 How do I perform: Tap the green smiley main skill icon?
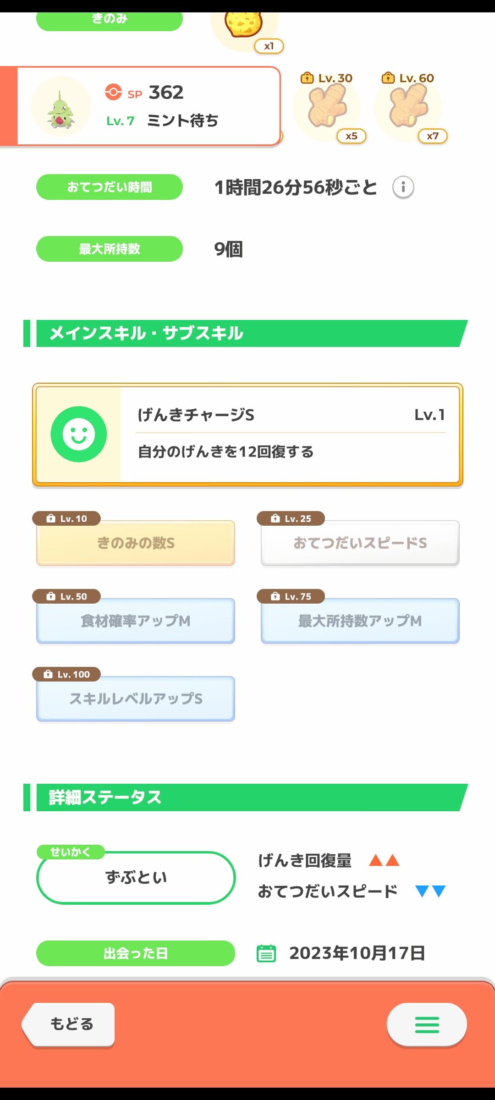point(79,434)
